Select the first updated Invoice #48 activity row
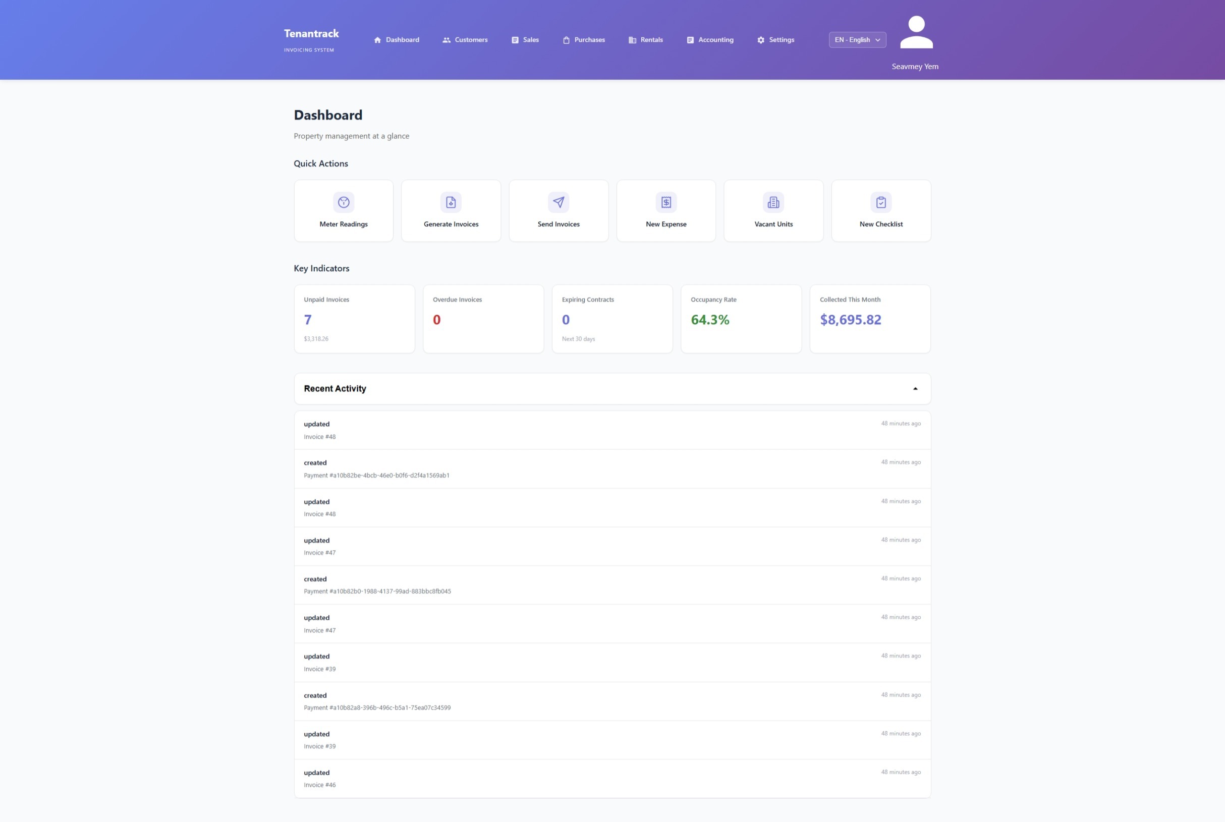Viewport: 1225px width, 822px height. [612, 430]
